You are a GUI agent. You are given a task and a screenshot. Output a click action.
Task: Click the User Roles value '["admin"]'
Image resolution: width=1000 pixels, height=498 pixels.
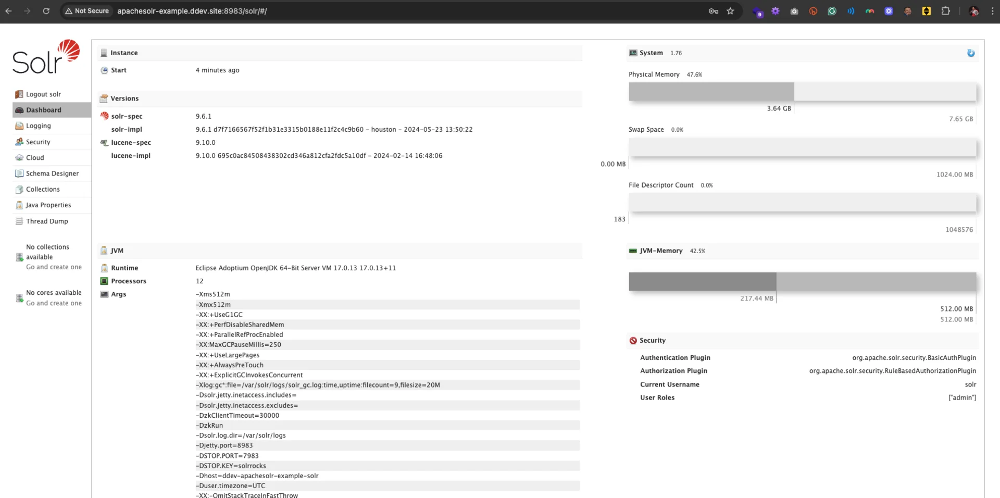962,397
